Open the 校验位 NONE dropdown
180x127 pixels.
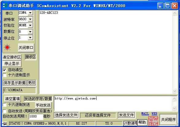click(x=30, y=25)
